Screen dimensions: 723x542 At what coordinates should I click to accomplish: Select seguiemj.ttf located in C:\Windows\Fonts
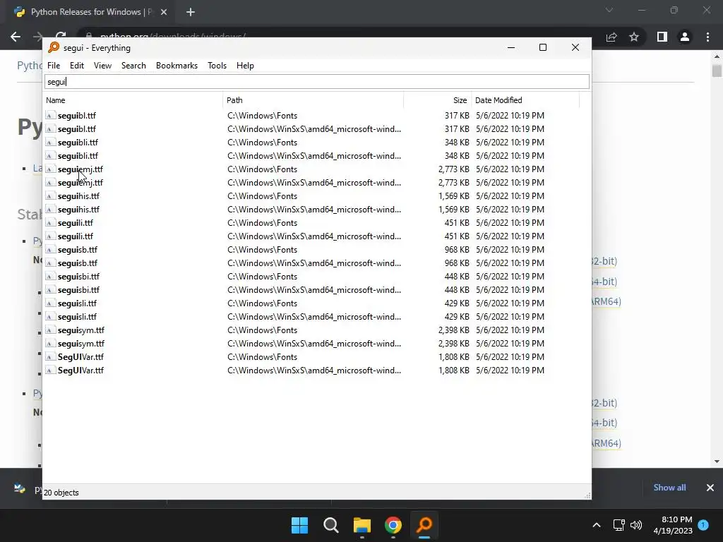coord(80,169)
